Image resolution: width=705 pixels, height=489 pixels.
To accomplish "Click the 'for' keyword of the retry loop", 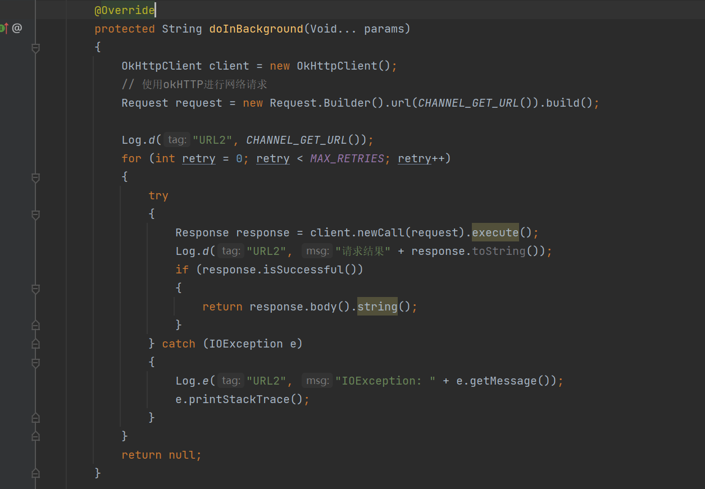I will (131, 158).
